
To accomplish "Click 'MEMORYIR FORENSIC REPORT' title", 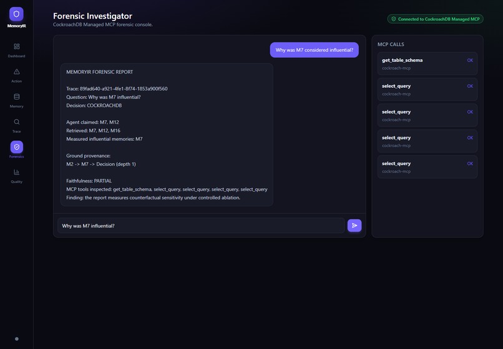I will tap(99, 72).
